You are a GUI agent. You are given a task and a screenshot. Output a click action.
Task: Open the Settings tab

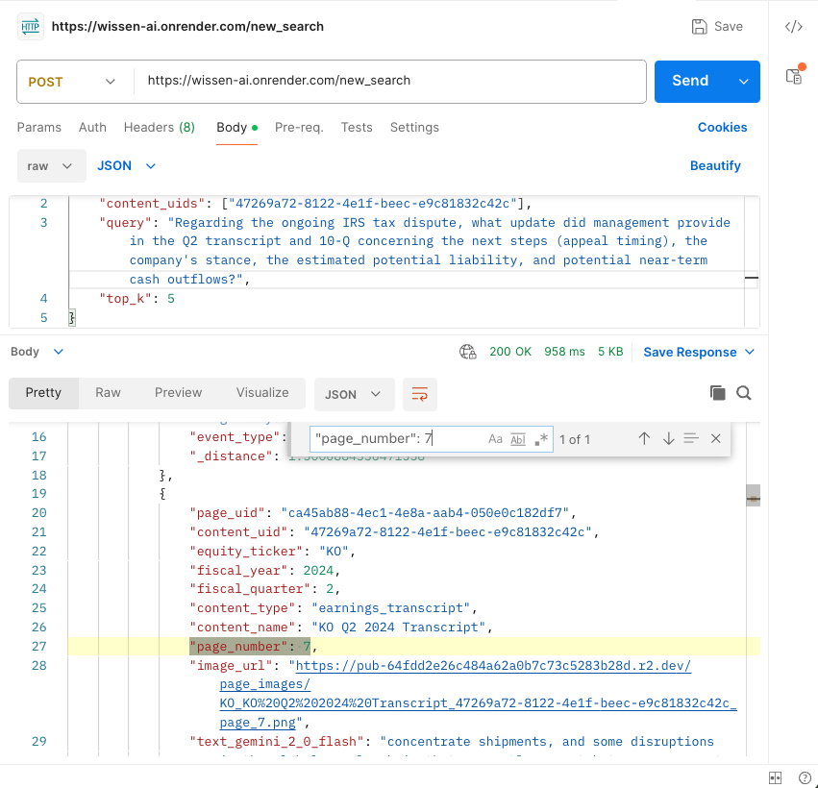tap(414, 127)
